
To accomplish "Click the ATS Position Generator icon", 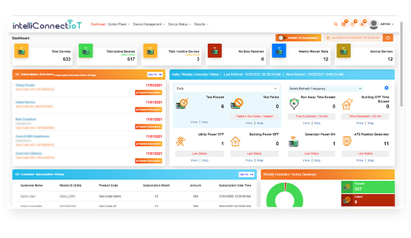I will [347, 141].
